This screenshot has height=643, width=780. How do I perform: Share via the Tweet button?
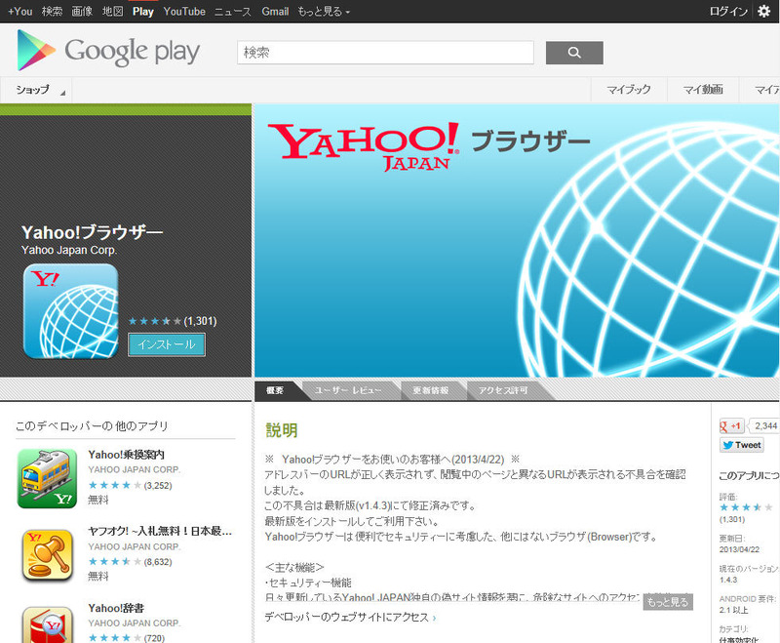pyautogui.click(x=741, y=445)
